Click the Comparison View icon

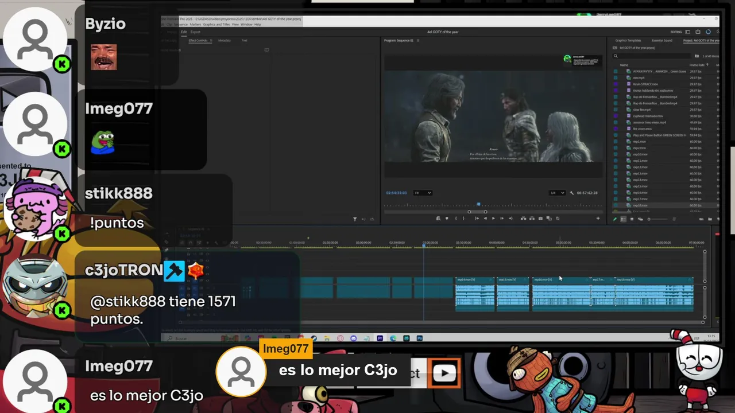(x=549, y=219)
